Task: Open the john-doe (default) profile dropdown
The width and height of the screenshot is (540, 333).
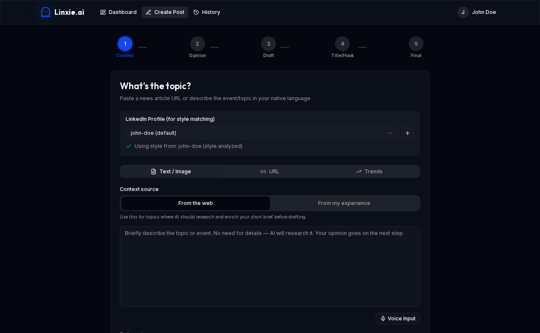Action: tap(262, 133)
